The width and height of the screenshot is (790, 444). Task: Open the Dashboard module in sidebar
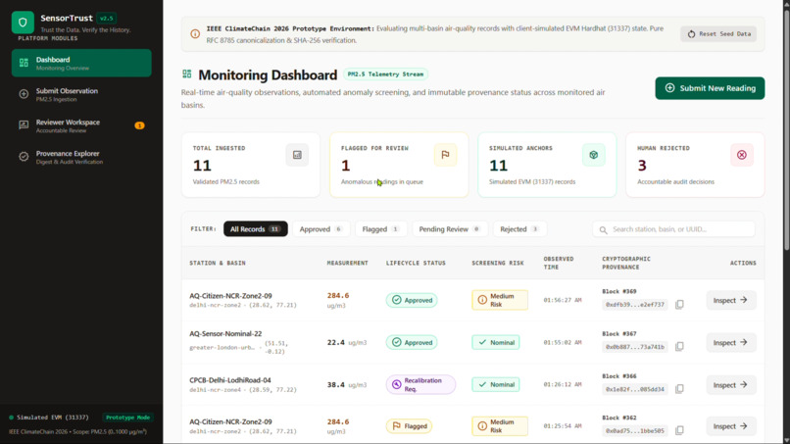[x=81, y=63]
